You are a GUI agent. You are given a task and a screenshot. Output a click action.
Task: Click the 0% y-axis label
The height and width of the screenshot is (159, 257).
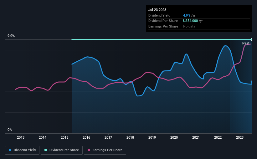[x=10, y=130]
